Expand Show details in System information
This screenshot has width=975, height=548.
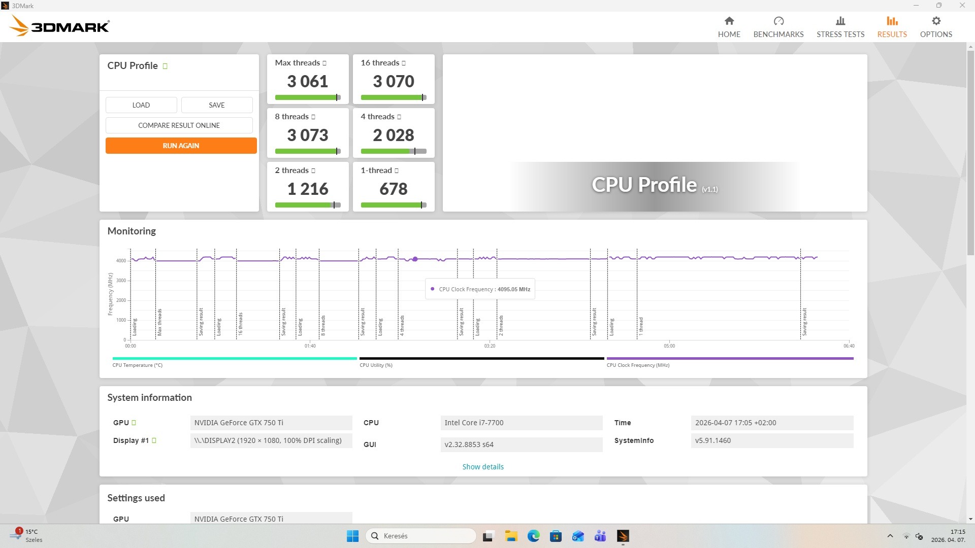click(x=482, y=467)
